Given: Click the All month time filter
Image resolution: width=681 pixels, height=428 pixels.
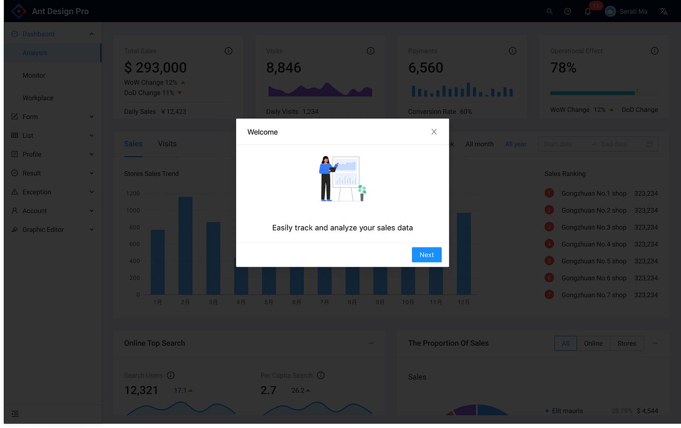Looking at the screenshot, I should (x=479, y=144).
